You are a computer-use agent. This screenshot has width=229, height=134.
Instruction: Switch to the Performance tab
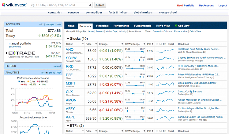coord(121,26)
